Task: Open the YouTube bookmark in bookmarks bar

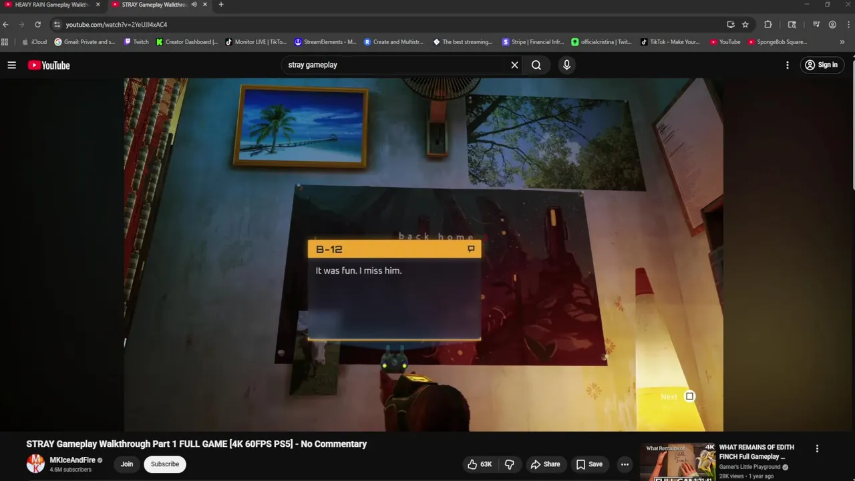Action: pyautogui.click(x=725, y=42)
